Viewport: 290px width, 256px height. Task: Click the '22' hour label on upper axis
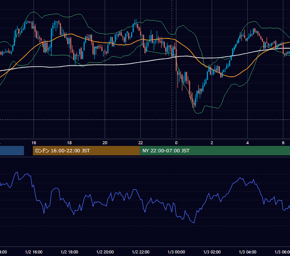click(141, 143)
